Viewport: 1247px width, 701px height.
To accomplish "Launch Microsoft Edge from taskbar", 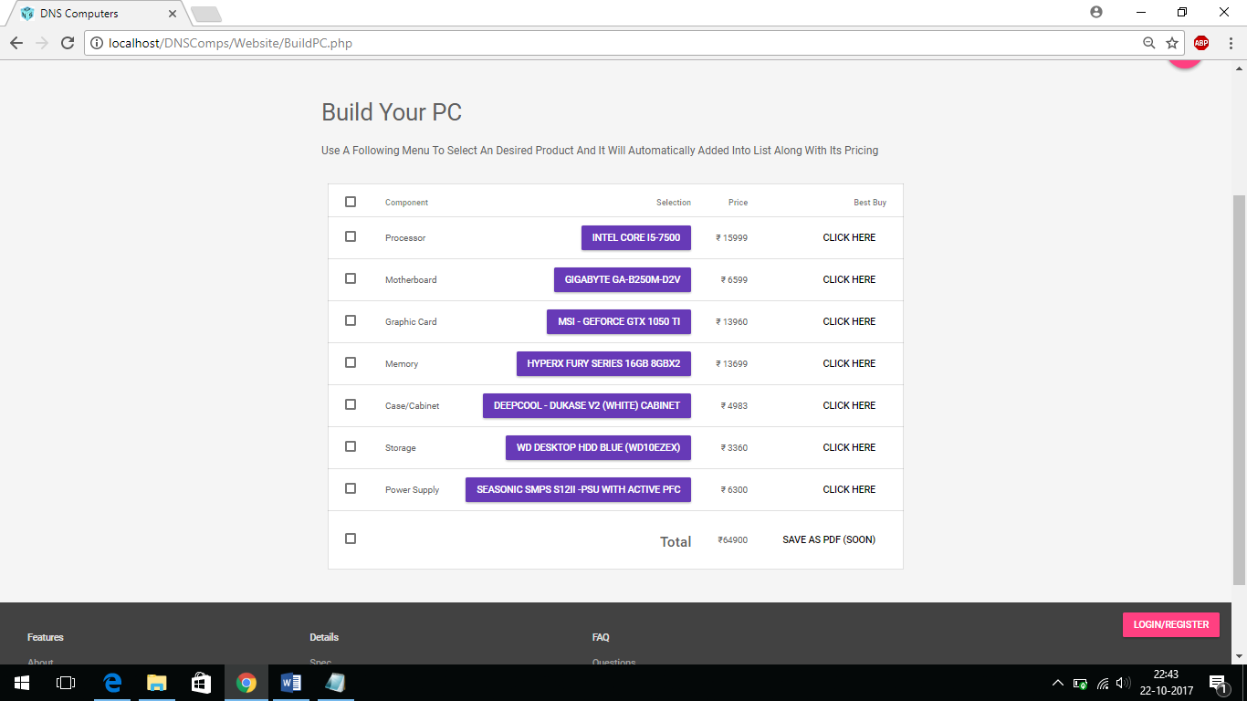I will [112, 683].
